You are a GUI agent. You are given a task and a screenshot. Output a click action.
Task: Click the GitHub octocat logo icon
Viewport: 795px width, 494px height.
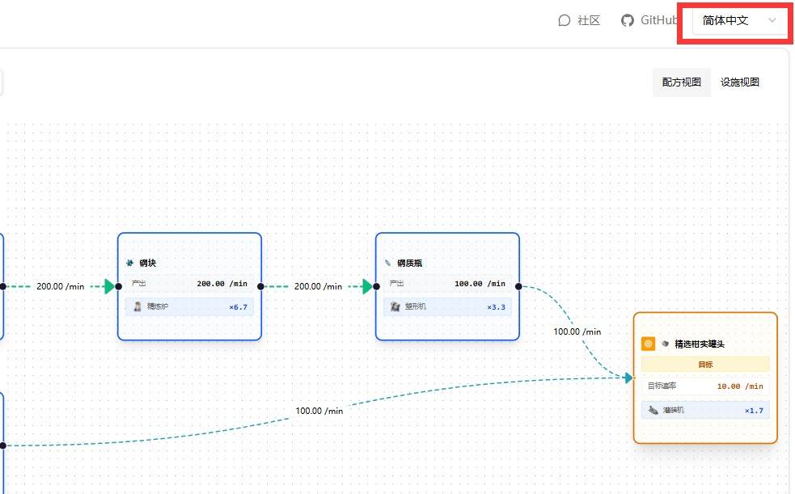click(628, 20)
